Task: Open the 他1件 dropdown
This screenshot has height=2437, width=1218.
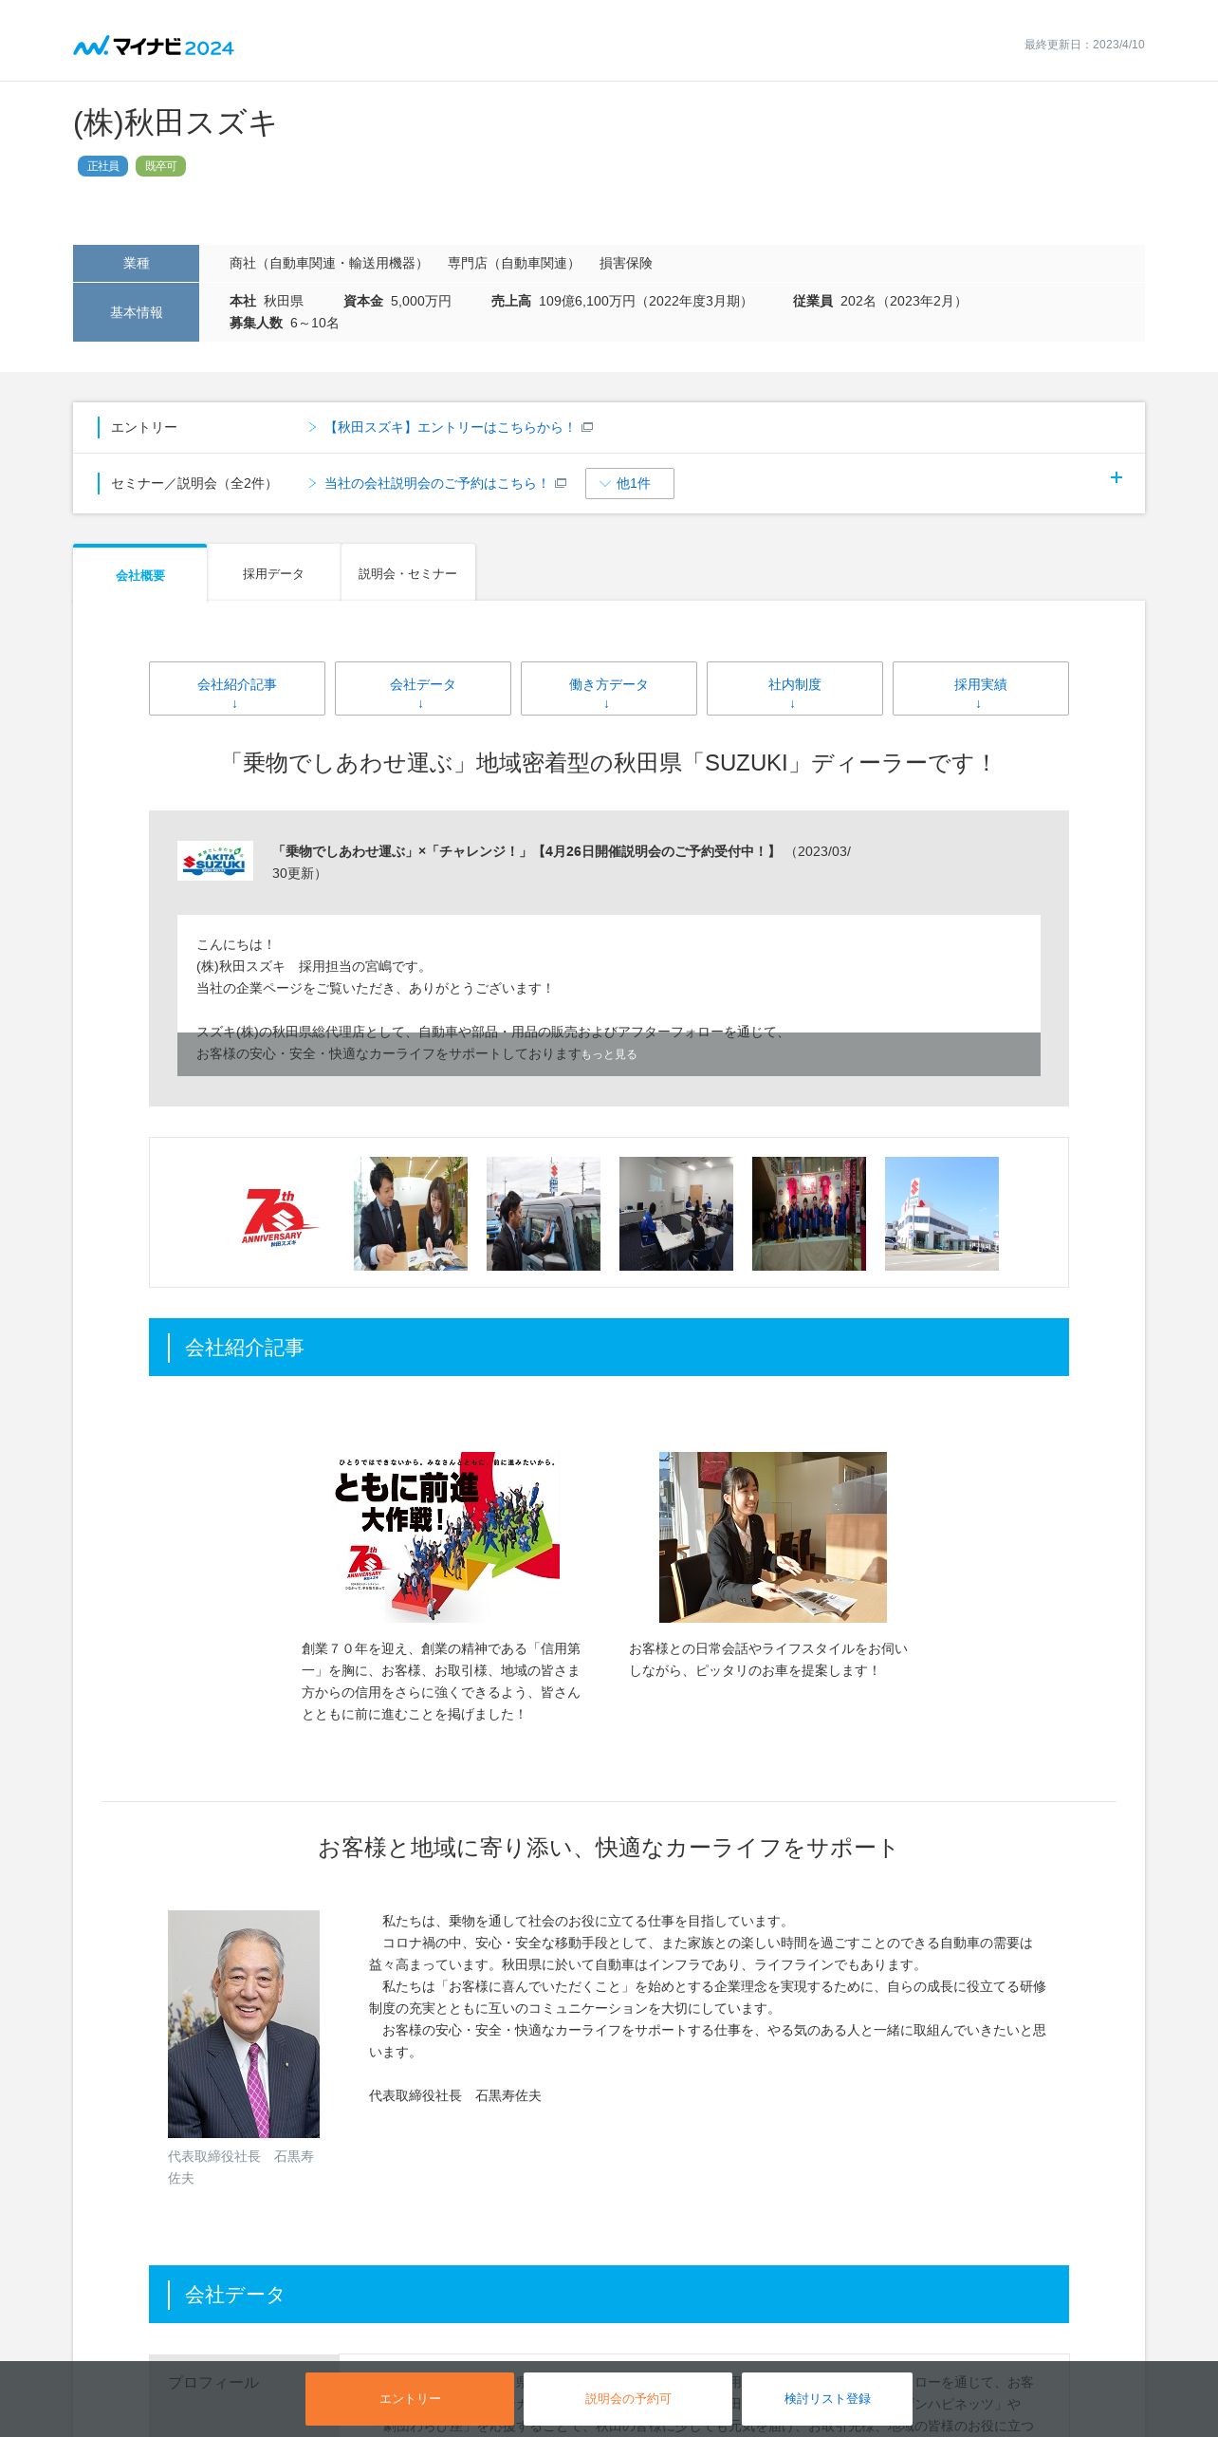Action: 629,483
